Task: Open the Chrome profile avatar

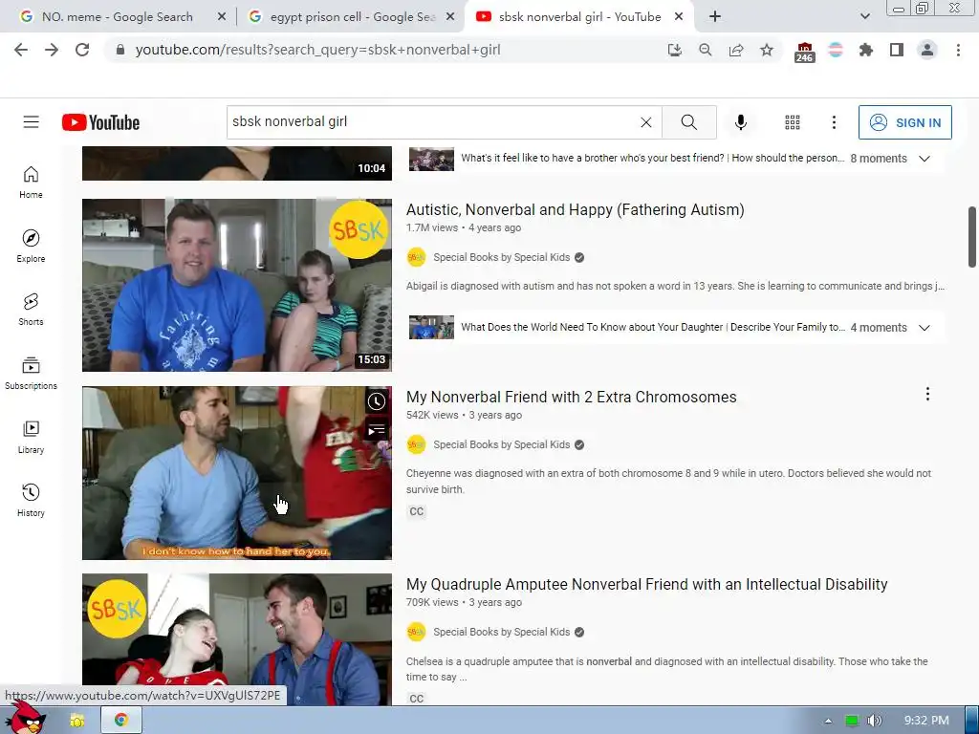Action: click(x=927, y=50)
